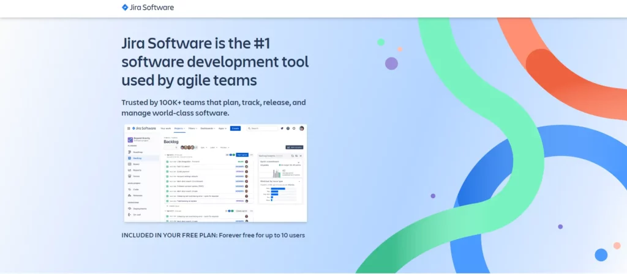Click the Start sprint button in preview
627x274 pixels.
pos(242,155)
